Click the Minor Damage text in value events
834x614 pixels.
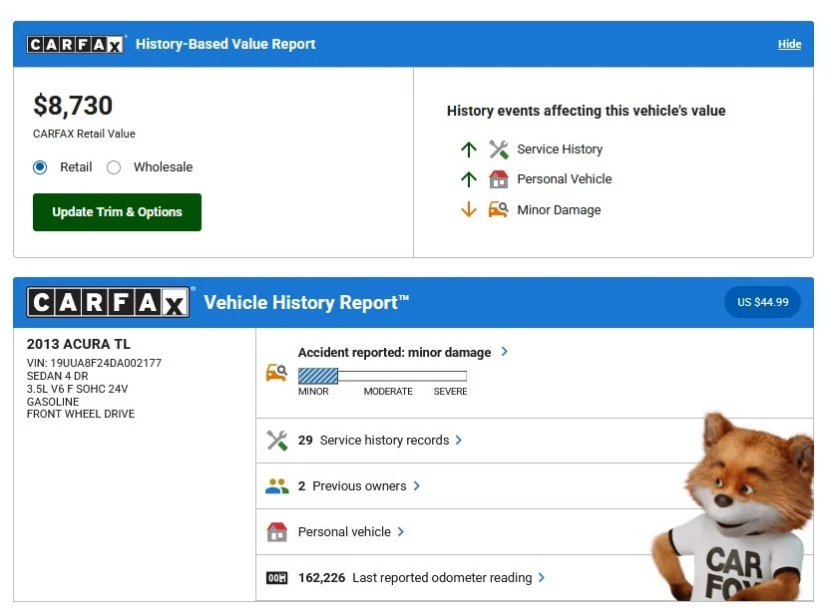559,210
